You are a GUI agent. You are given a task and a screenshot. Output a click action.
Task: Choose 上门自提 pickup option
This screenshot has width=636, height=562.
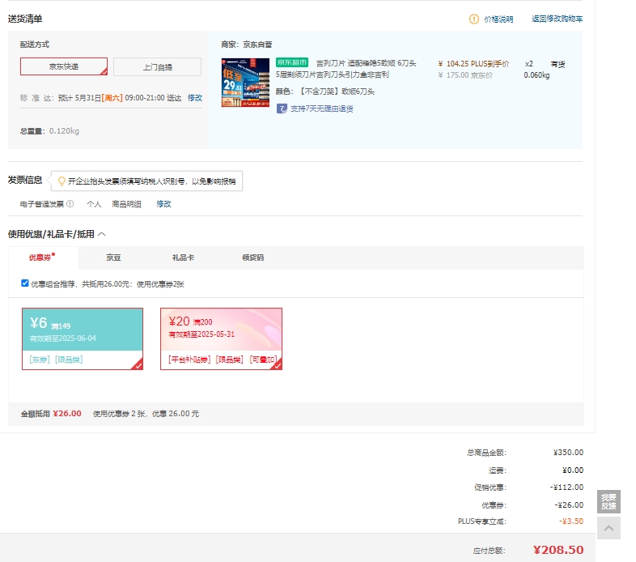coord(157,66)
